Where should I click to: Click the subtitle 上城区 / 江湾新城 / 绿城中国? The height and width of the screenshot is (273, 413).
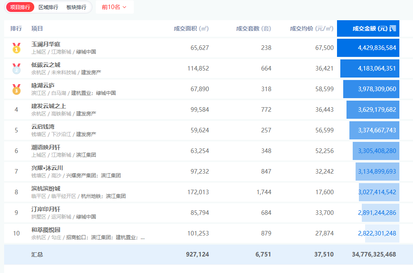pyautogui.click(x=64, y=52)
